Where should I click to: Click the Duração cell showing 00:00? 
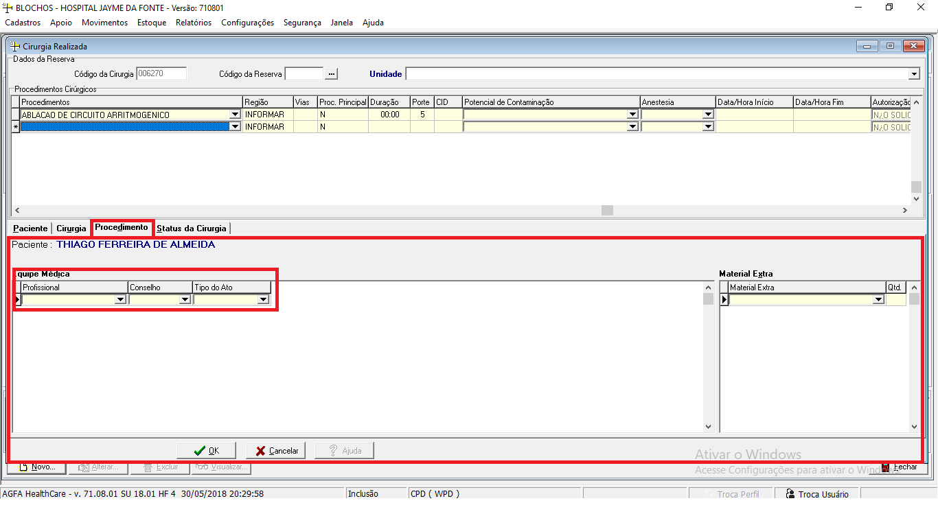click(389, 115)
